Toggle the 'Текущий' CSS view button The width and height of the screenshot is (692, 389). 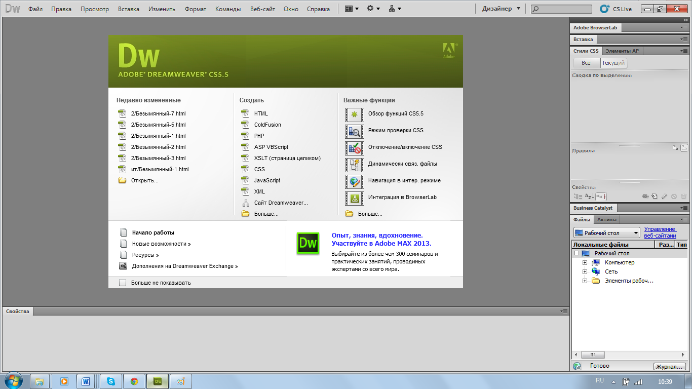[614, 63]
